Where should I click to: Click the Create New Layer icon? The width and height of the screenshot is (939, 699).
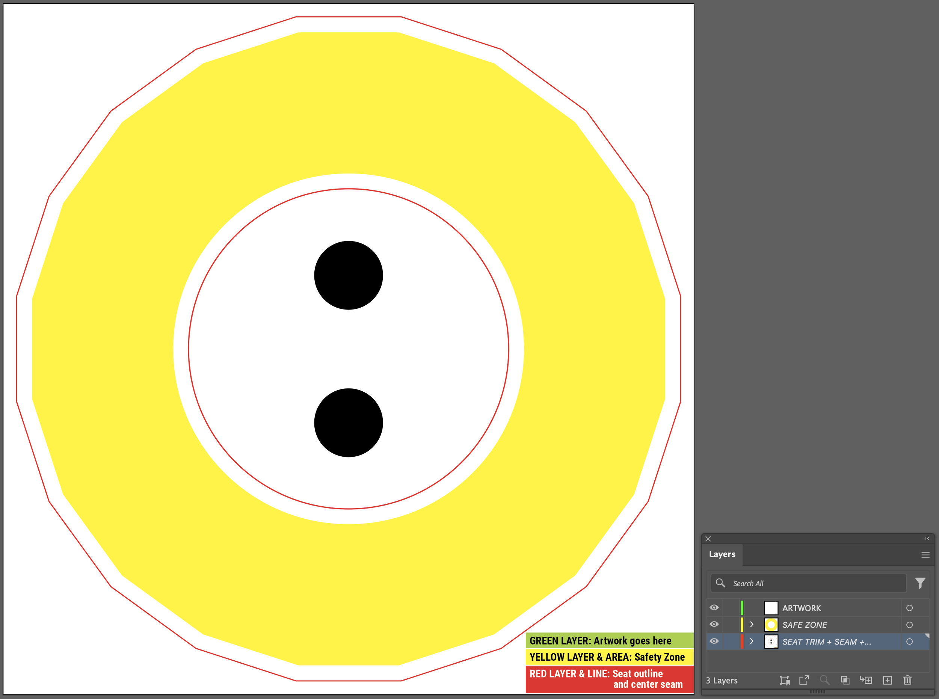point(888,680)
